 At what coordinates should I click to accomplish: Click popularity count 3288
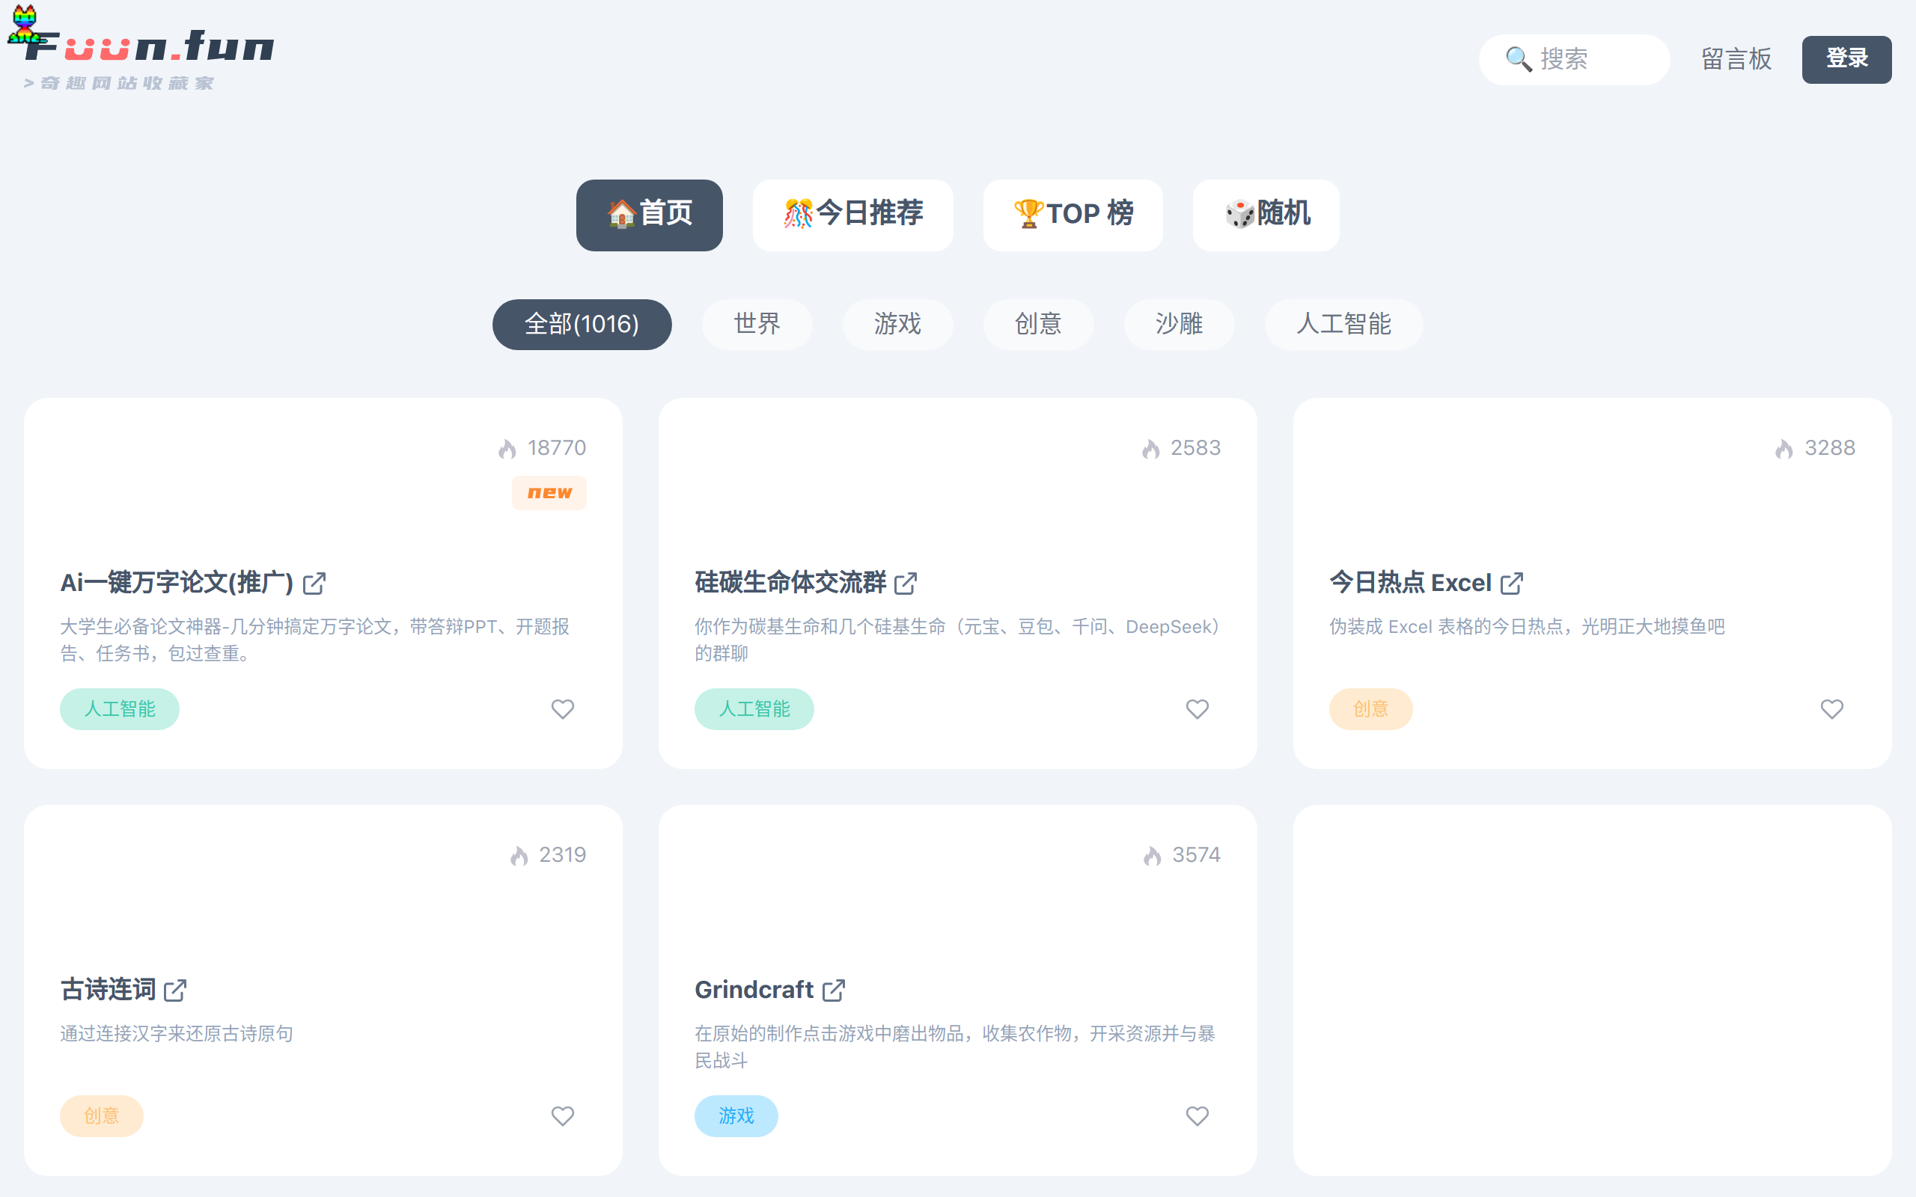1830,448
